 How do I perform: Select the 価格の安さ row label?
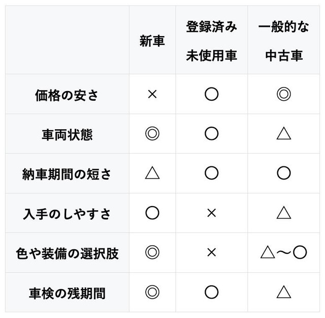[67, 95]
